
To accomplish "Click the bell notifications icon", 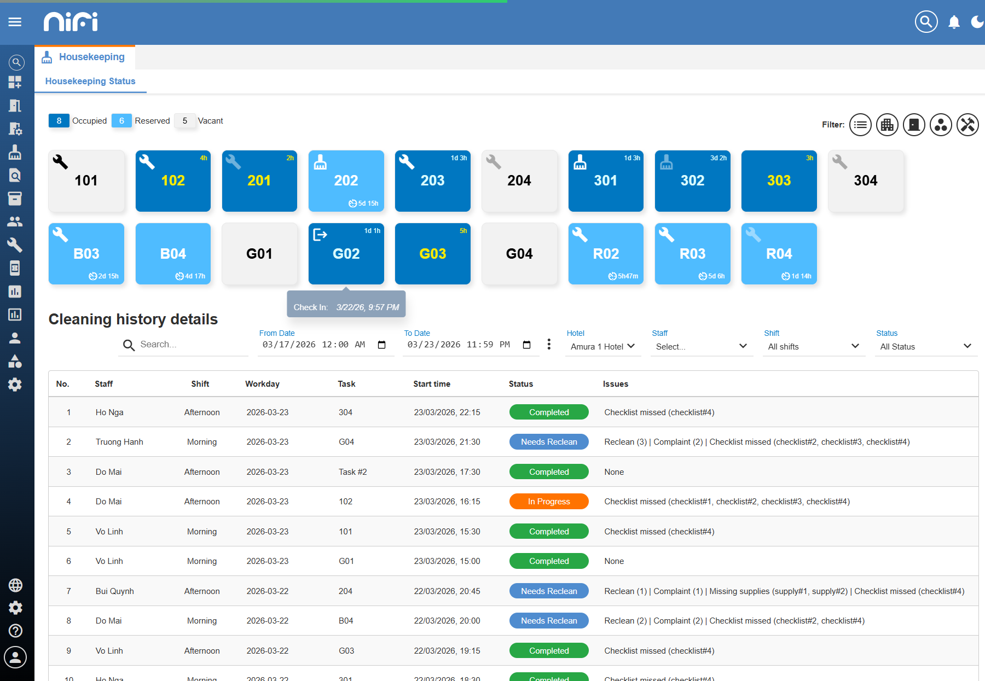I will (954, 22).
